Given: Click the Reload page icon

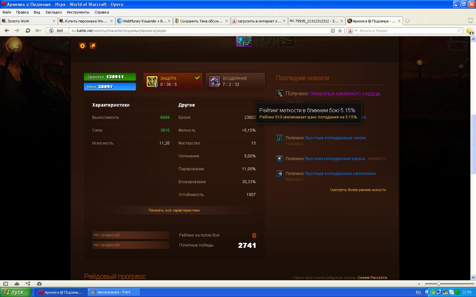Looking at the screenshot, I should pyautogui.click(x=28, y=30).
